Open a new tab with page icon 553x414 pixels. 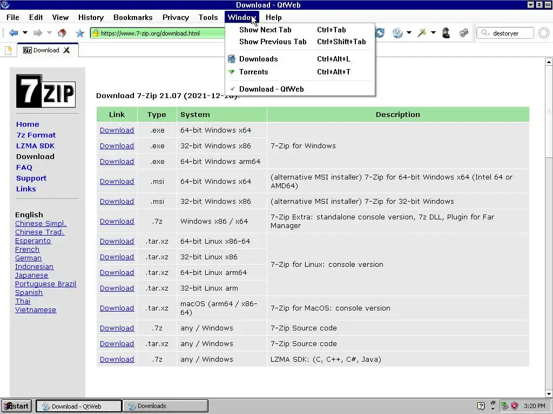click(x=9, y=50)
